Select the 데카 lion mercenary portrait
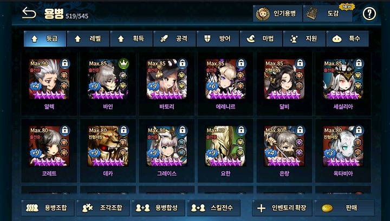Image resolution: width=390 pixels, height=221 pixels. tap(108, 146)
